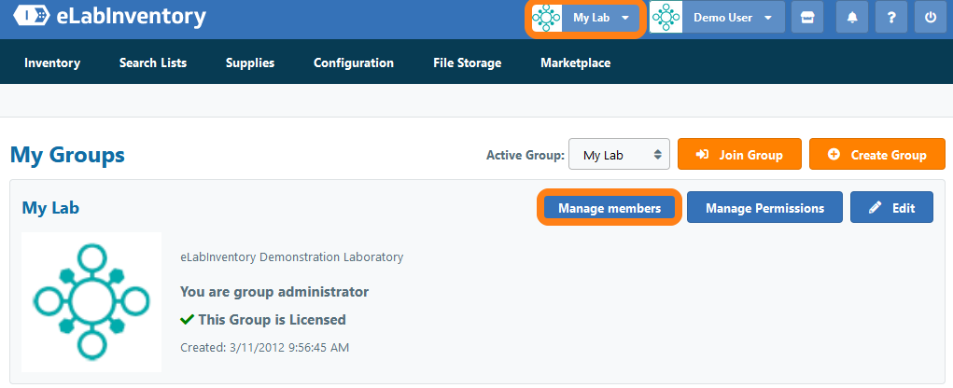
Task: Click the large My Lab group logo
Action: pyautogui.click(x=91, y=301)
